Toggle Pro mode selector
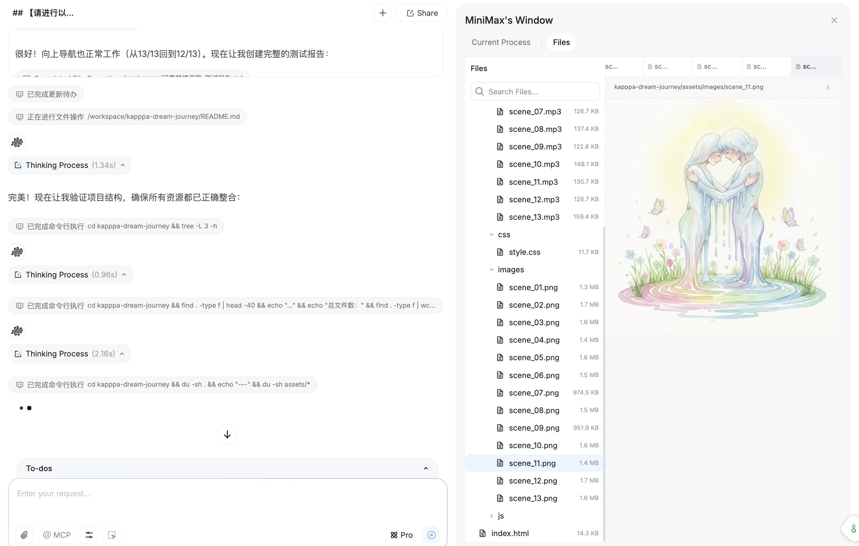Viewport: 859px width, 546px height. (402, 535)
